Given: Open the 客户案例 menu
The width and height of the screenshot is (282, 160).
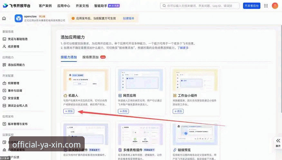Looking at the screenshot, I should coord(45,6).
